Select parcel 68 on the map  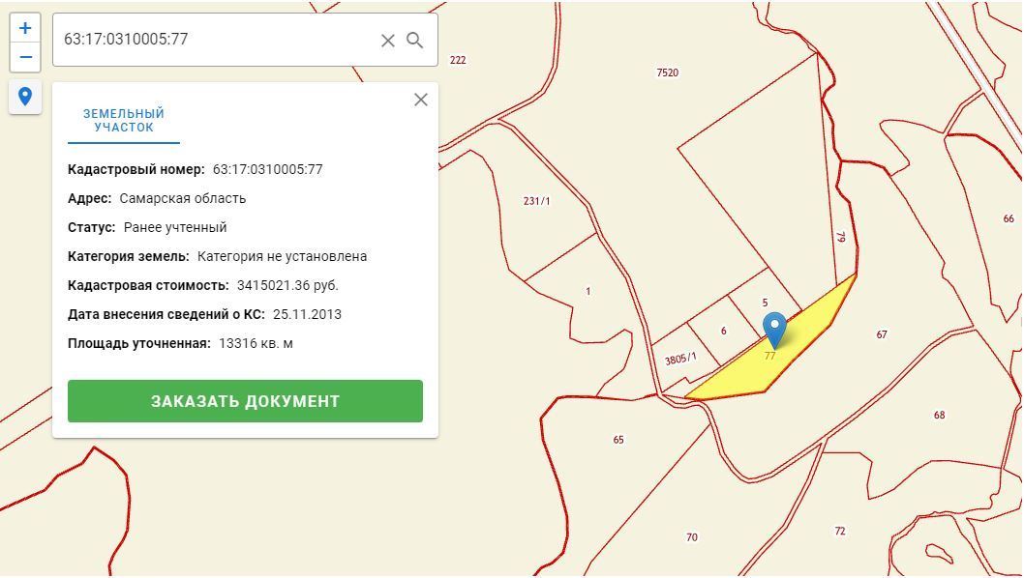(939, 415)
